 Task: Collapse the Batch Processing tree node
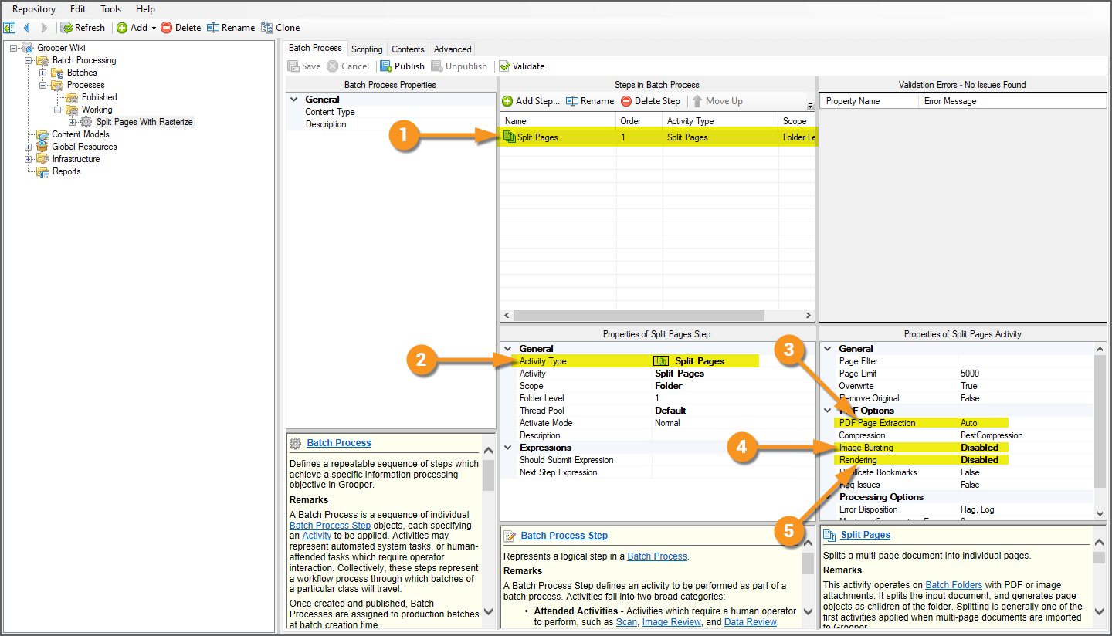click(29, 60)
